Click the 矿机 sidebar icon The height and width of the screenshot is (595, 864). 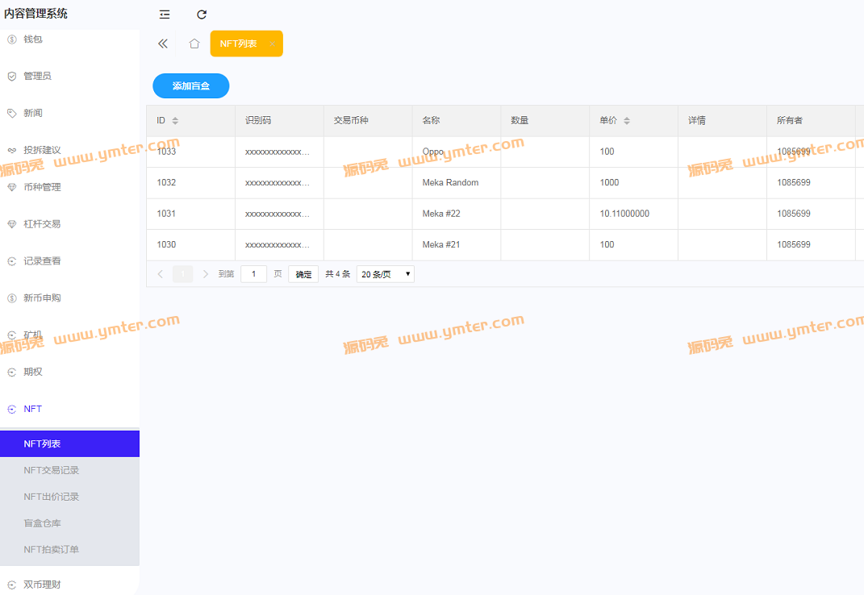11,335
